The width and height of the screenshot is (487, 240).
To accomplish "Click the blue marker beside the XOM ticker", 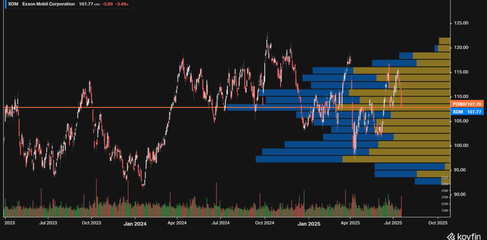I will [6, 4].
